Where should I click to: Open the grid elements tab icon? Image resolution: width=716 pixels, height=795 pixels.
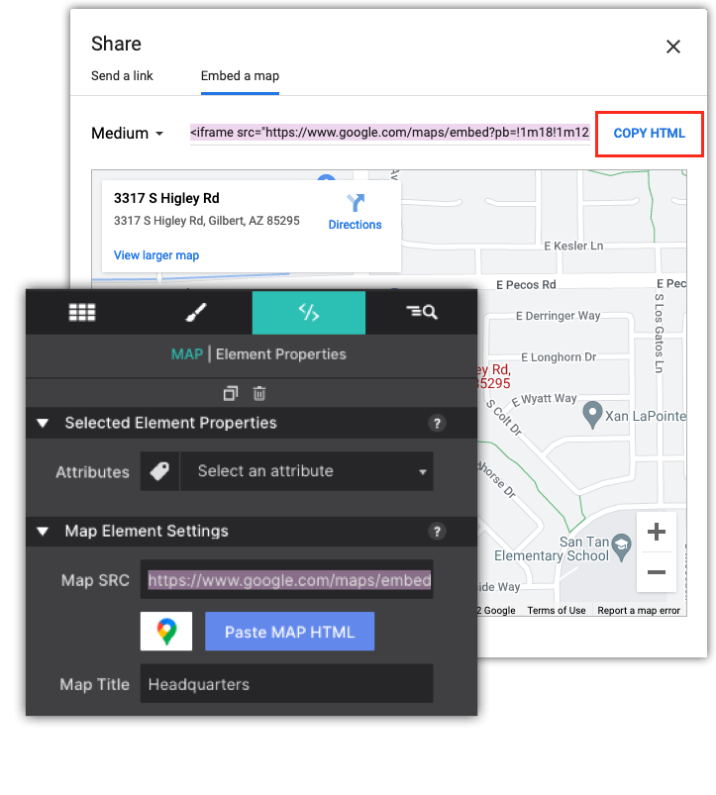[x=82, y=312]
